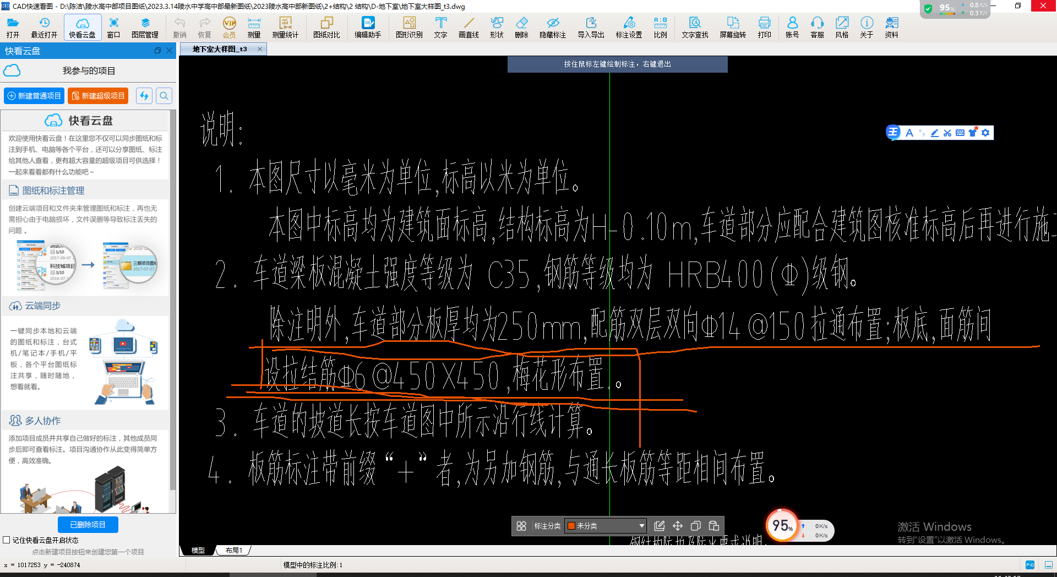Switch to the 布局1 layout tab

(x=234, y=550)
